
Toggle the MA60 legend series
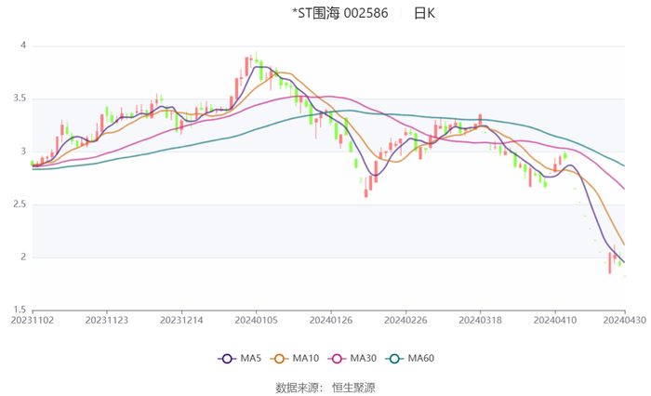pos(410,358)
